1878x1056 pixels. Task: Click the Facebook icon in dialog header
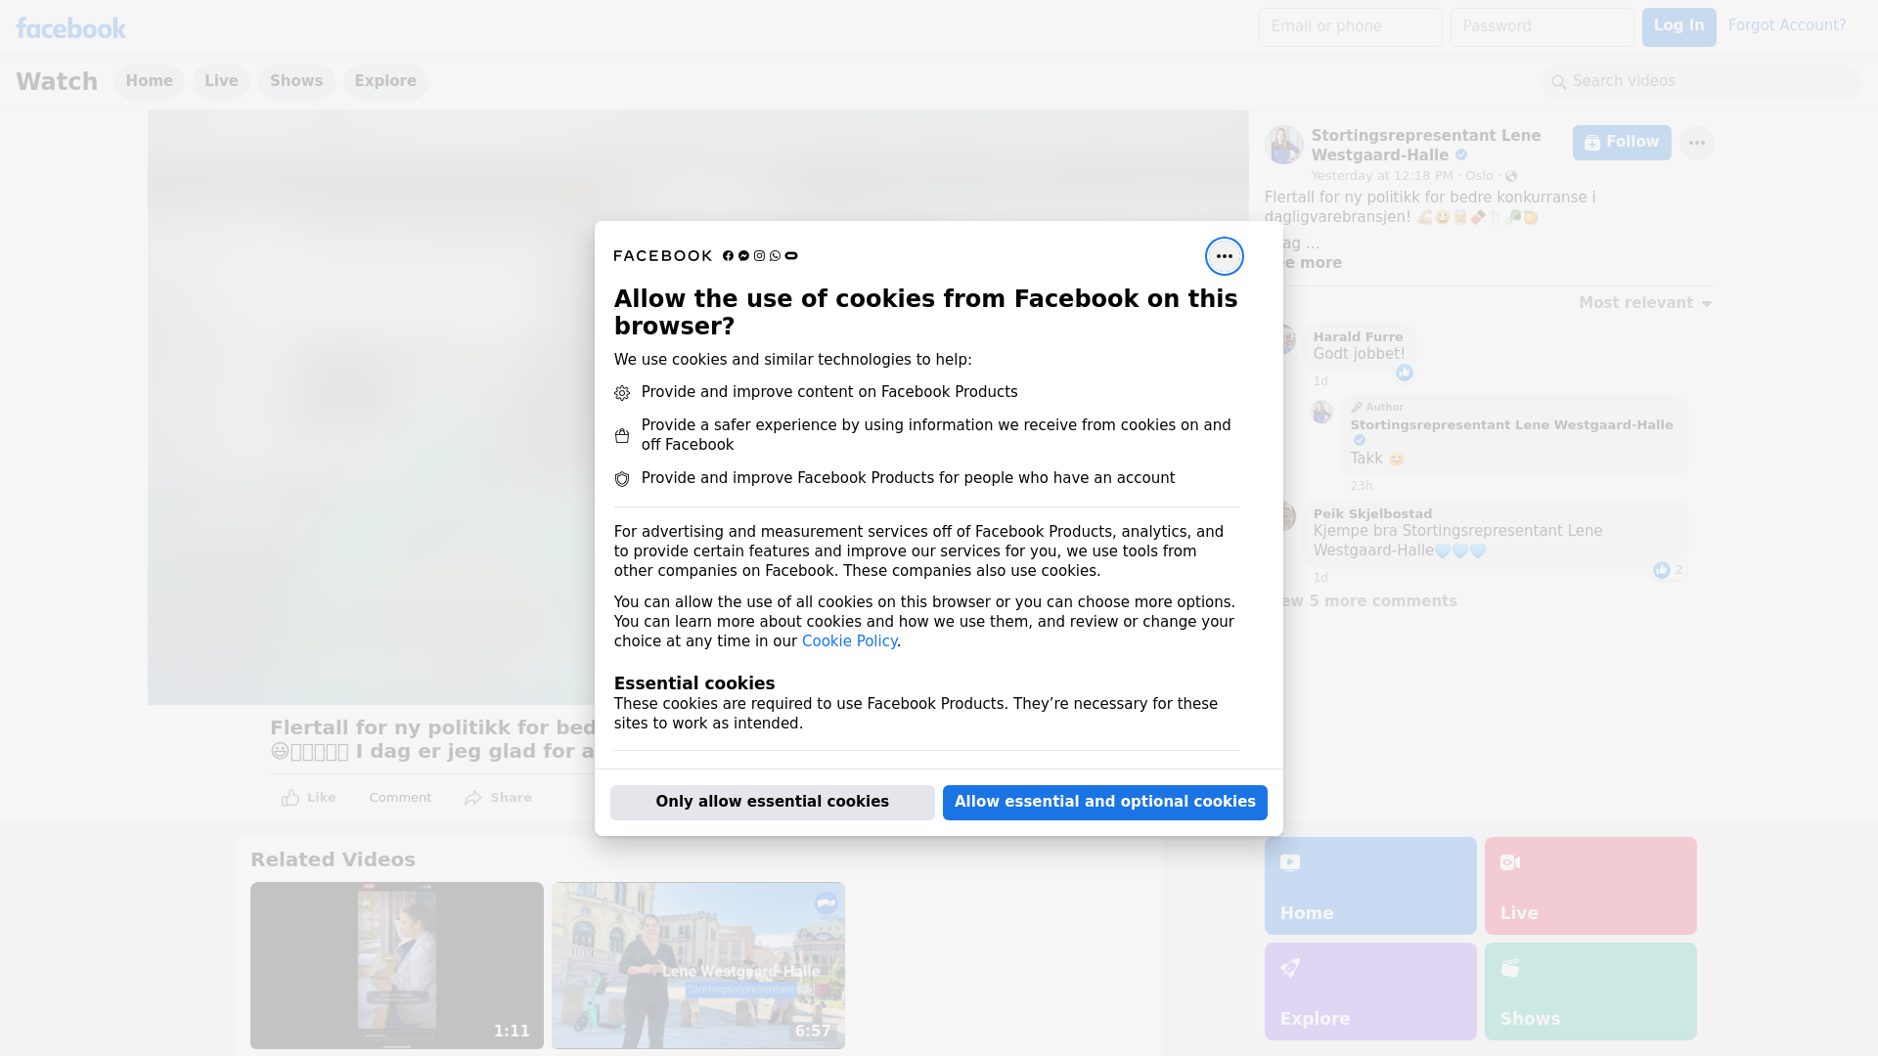728,256
